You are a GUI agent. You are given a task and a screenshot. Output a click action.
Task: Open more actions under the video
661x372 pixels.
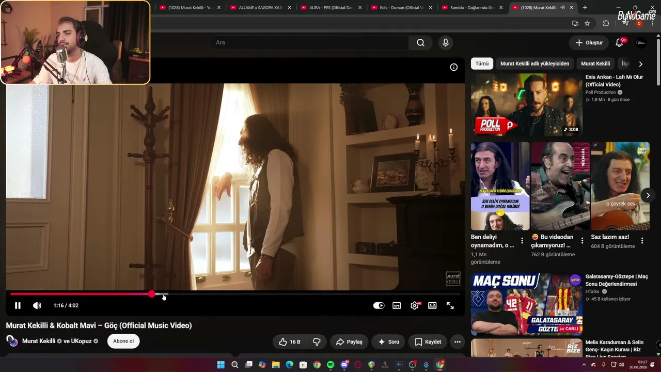tap(458, 342)
